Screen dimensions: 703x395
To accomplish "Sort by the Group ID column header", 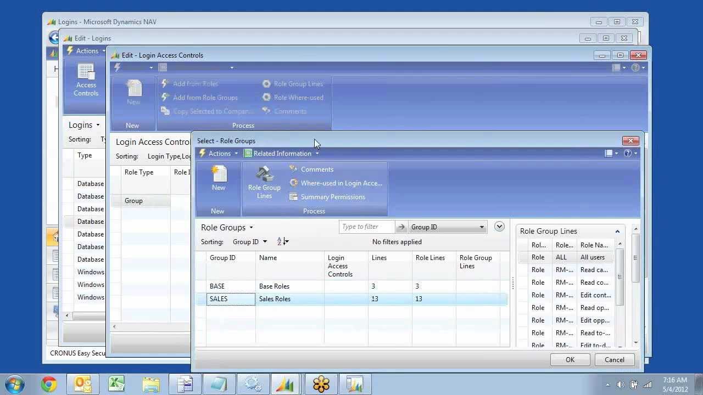I will click(231, 266).
